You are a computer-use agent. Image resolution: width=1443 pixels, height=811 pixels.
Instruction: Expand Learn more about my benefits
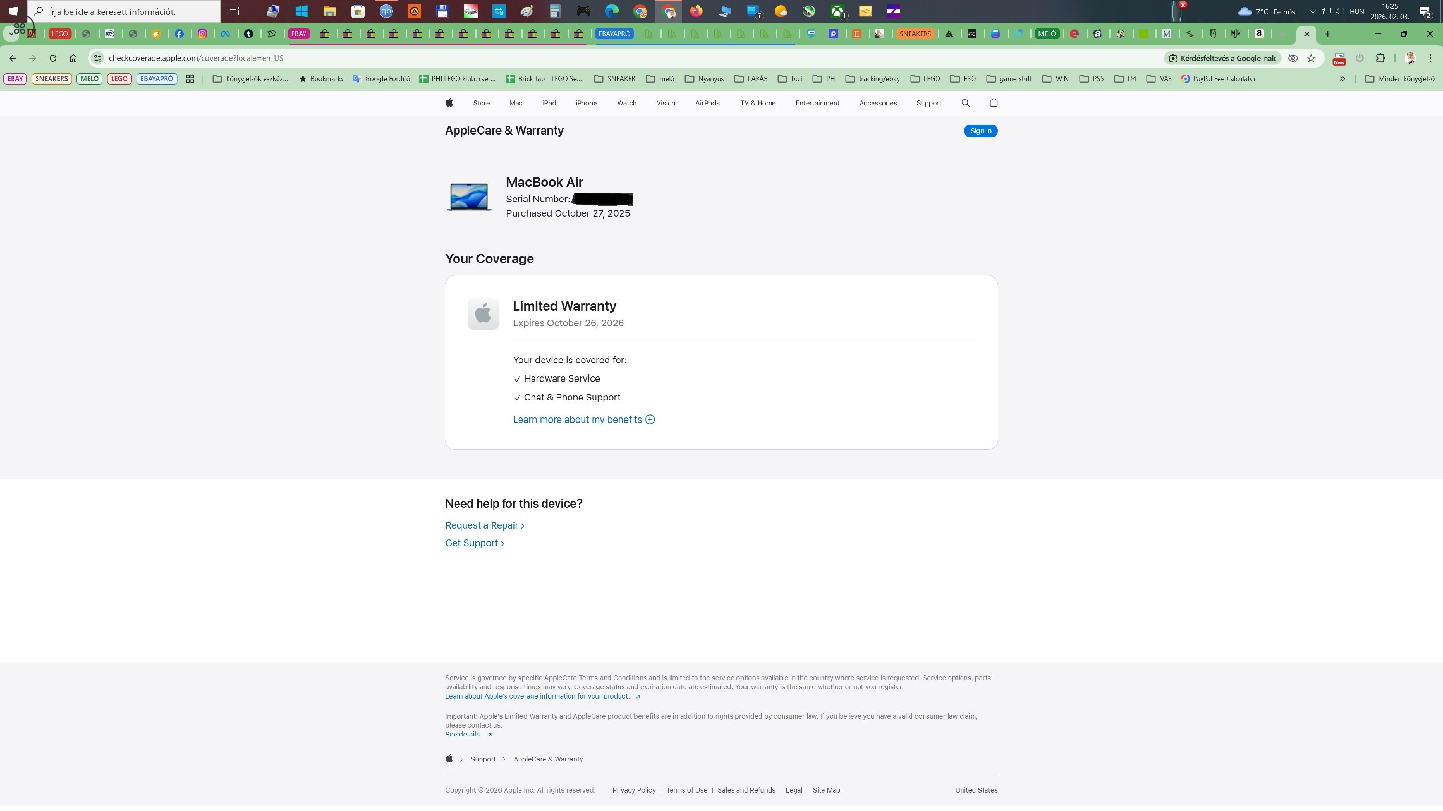tap(584, 419)
